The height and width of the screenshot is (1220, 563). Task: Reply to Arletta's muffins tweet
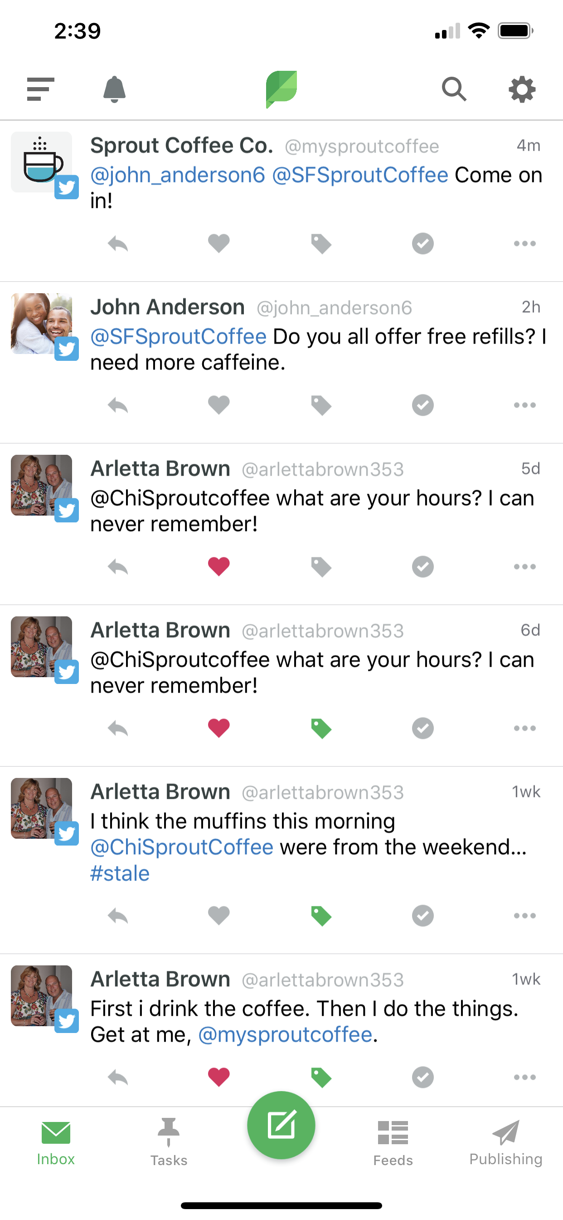coord(118,915)
